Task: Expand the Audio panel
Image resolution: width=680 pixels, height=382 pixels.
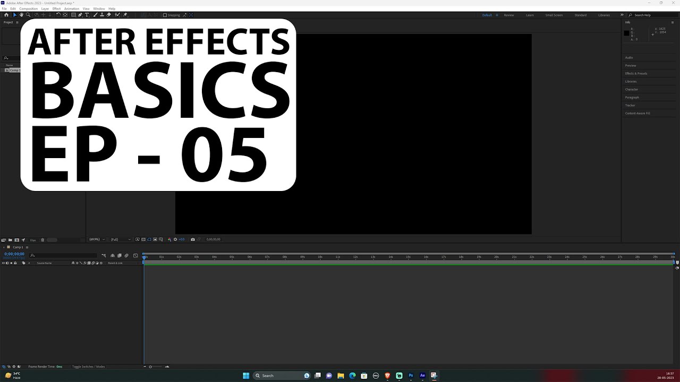Action: [x=629, y=57]
